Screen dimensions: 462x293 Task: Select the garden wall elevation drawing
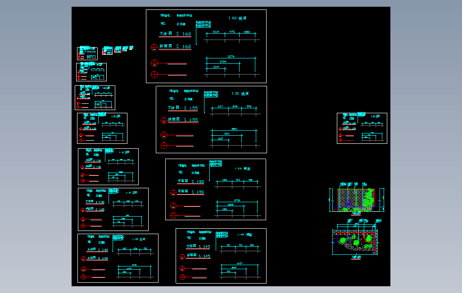pyautogui.click(x=357, y=199)
